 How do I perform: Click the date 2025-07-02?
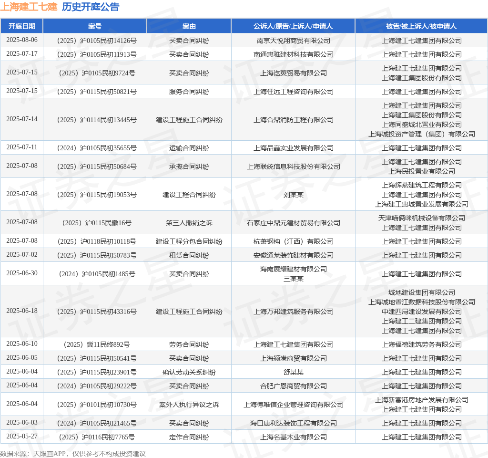click(x=22, y=255)
